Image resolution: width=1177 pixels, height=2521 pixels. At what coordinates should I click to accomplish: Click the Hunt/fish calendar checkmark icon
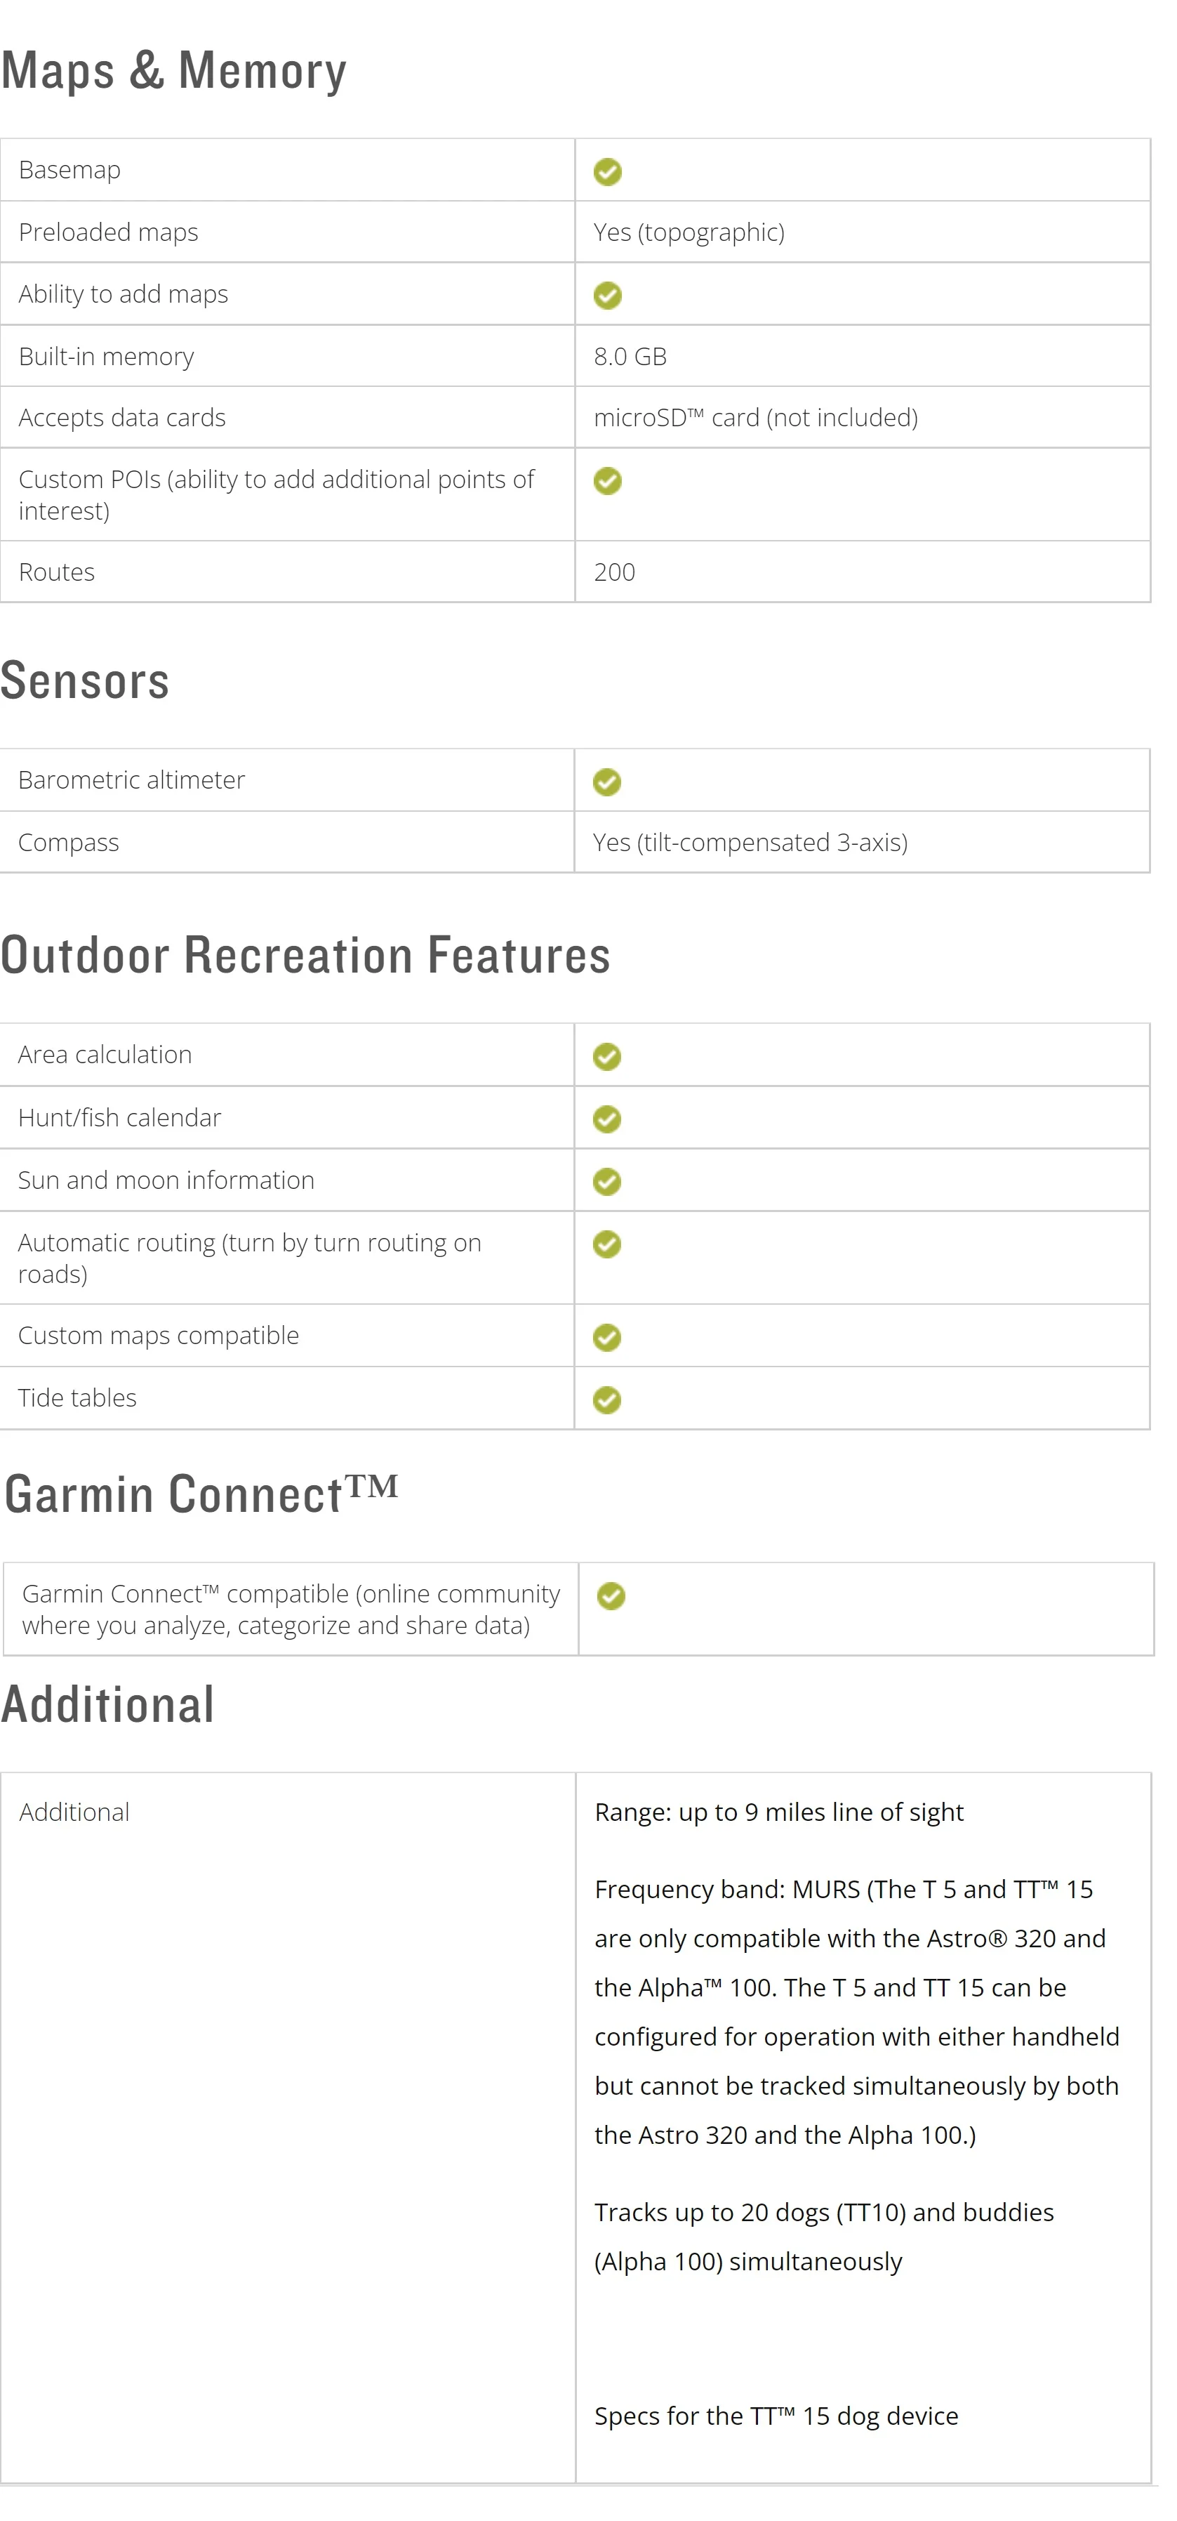[606, 1119]
